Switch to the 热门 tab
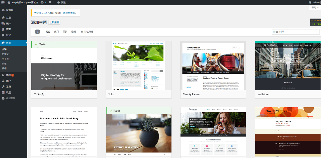The height and width of the screenshot is (158, 321). pyautogui.click(x=56, y=32)
